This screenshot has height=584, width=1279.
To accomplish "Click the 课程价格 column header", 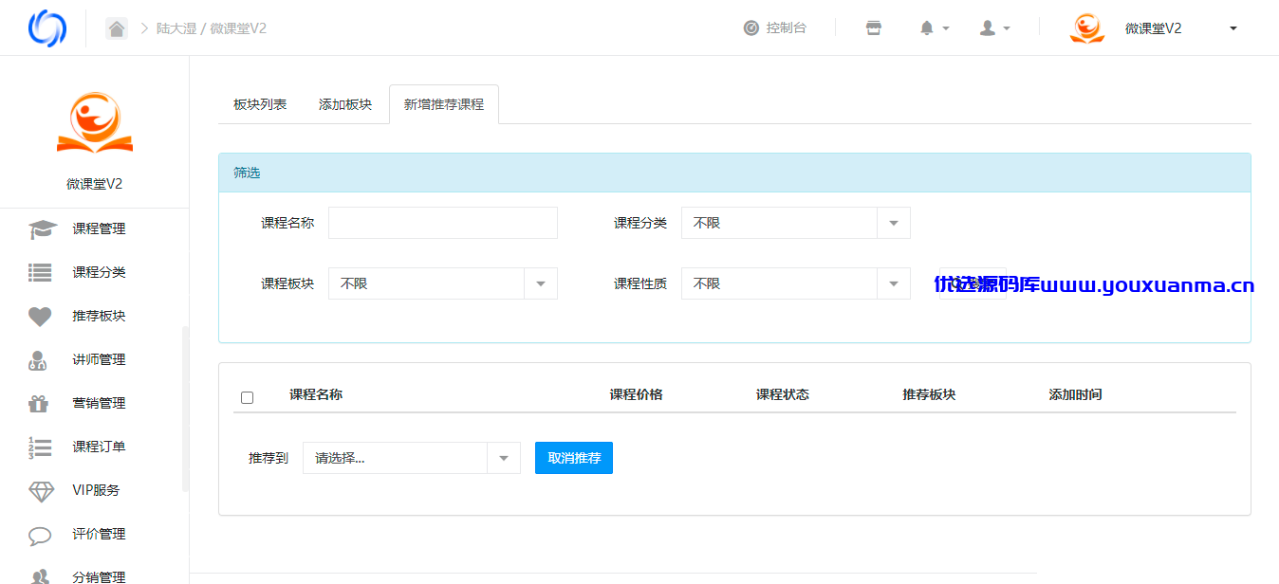I will point(636,394).
